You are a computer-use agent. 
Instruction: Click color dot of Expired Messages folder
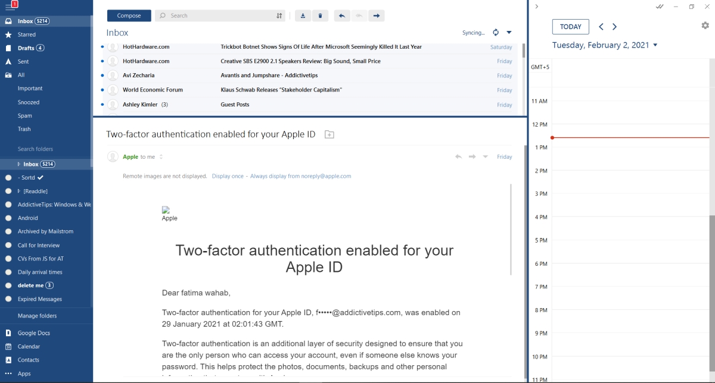click(x=8, y=299)
